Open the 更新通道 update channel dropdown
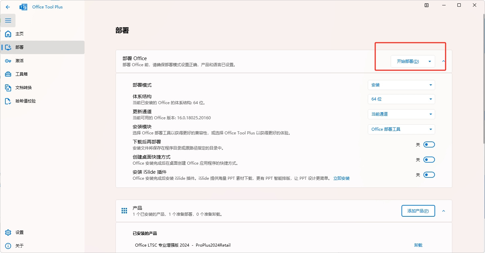Screen dimensions: 485x253 (401, 114)
